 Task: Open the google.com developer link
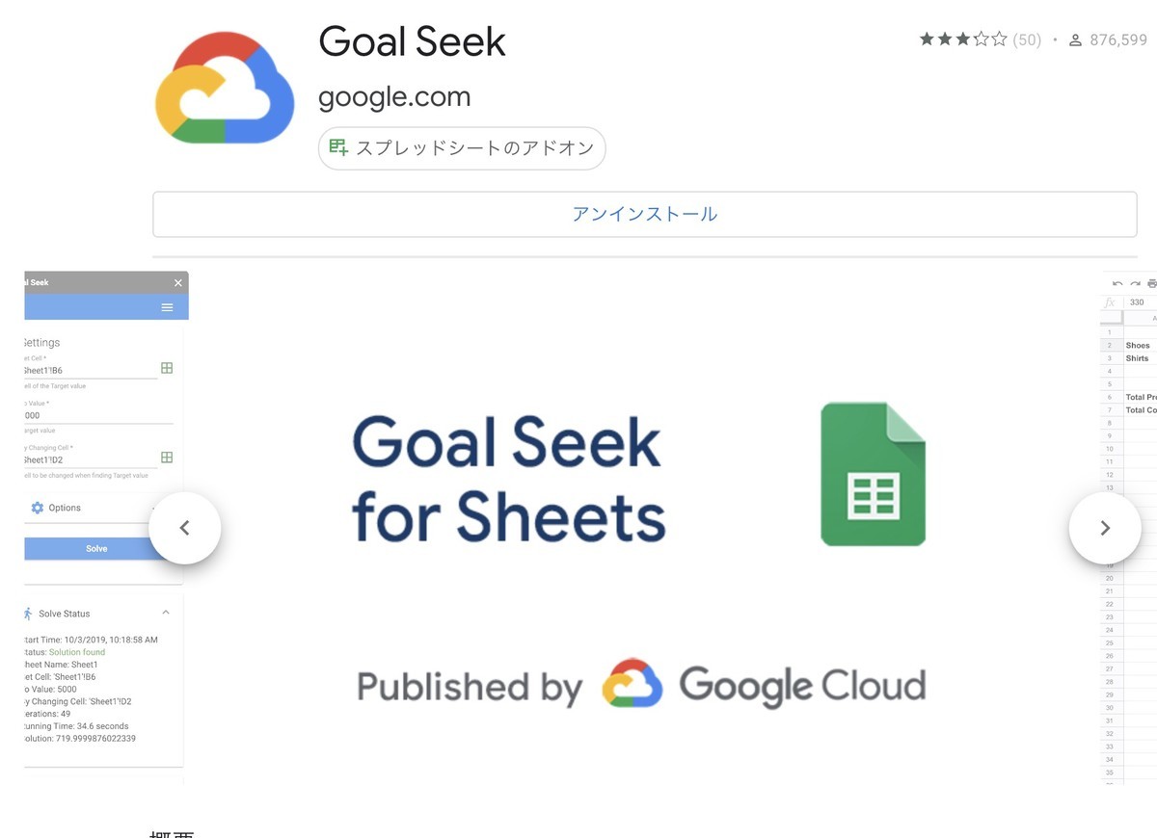click(394, 96)
